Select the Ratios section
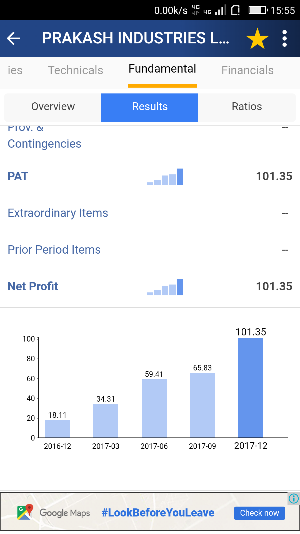 247,107
